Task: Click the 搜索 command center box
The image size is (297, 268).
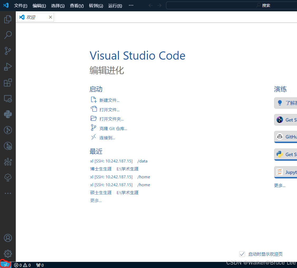Action: tap(231, 6)
